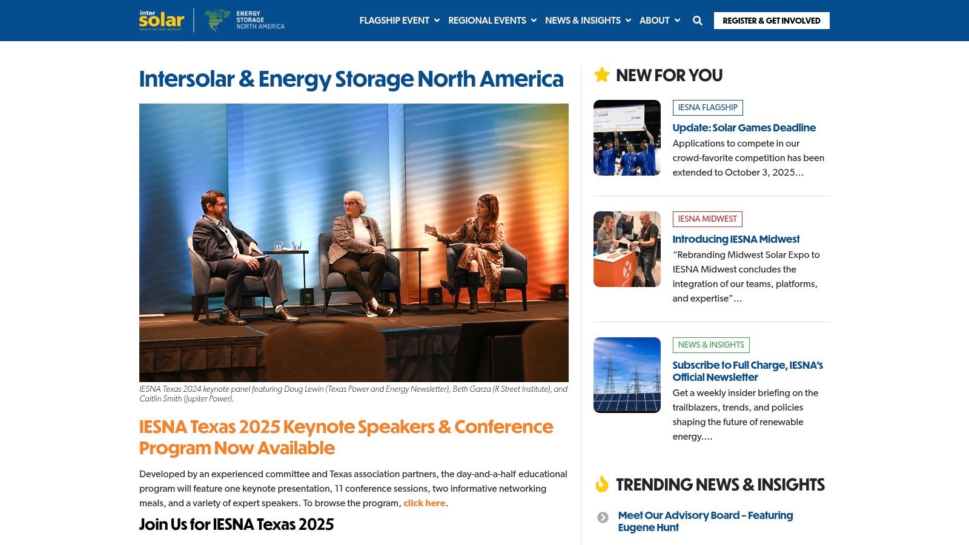Click the yellow star beside New For You
969x545 pixels.
[x=601, y=75]
